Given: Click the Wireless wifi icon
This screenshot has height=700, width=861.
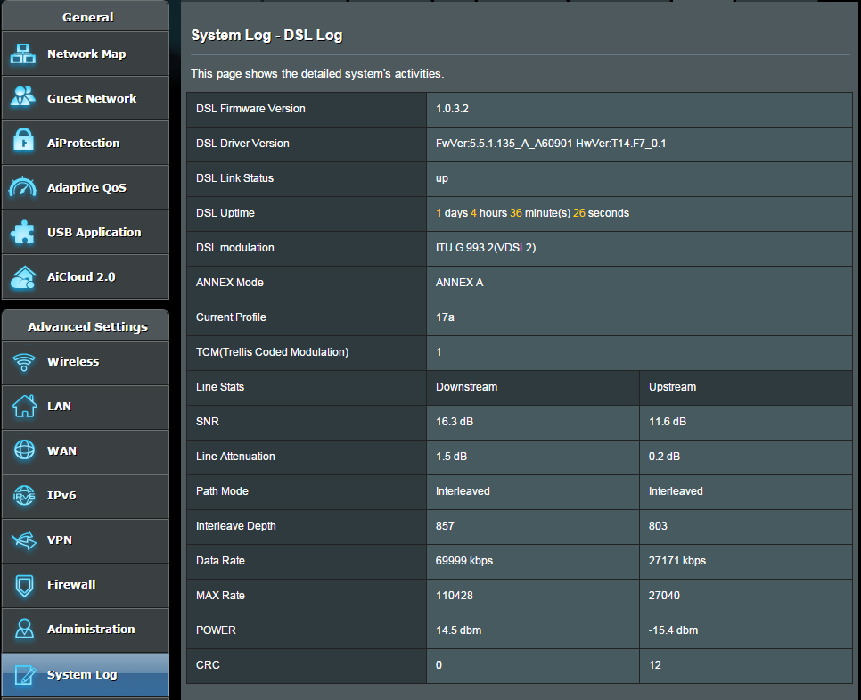Looking at the screenshot, I should (x=23, y=361).
